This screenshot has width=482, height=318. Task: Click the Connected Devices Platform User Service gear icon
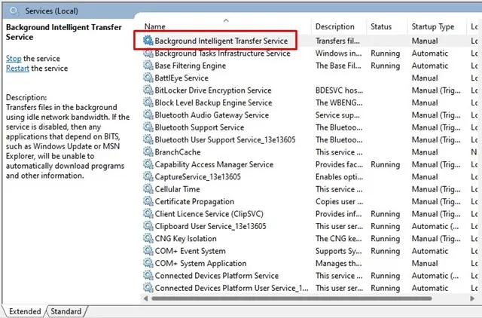[148, 288]
